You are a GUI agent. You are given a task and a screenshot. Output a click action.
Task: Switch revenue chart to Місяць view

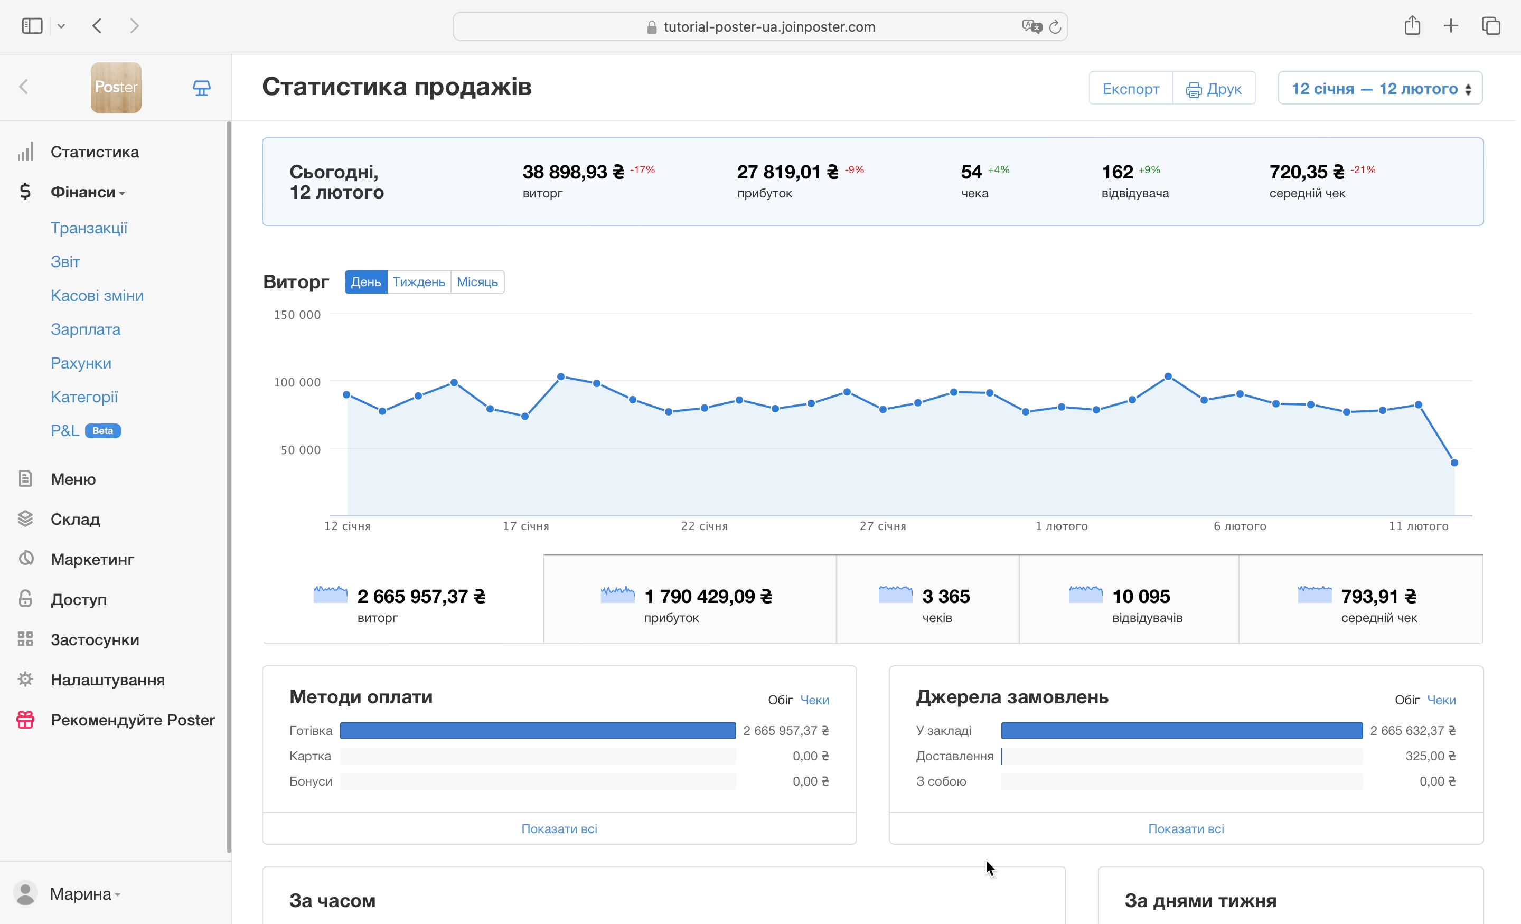tap(477, 282)
